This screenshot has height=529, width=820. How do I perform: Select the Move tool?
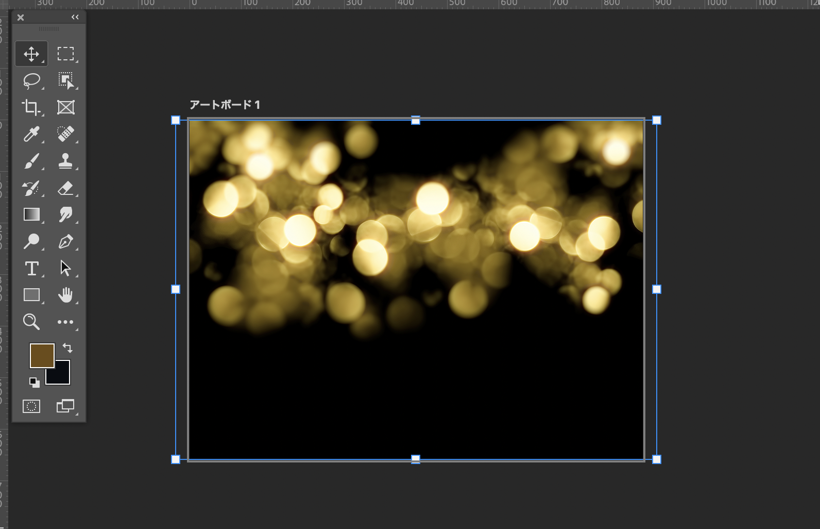(x=31, y=54)
